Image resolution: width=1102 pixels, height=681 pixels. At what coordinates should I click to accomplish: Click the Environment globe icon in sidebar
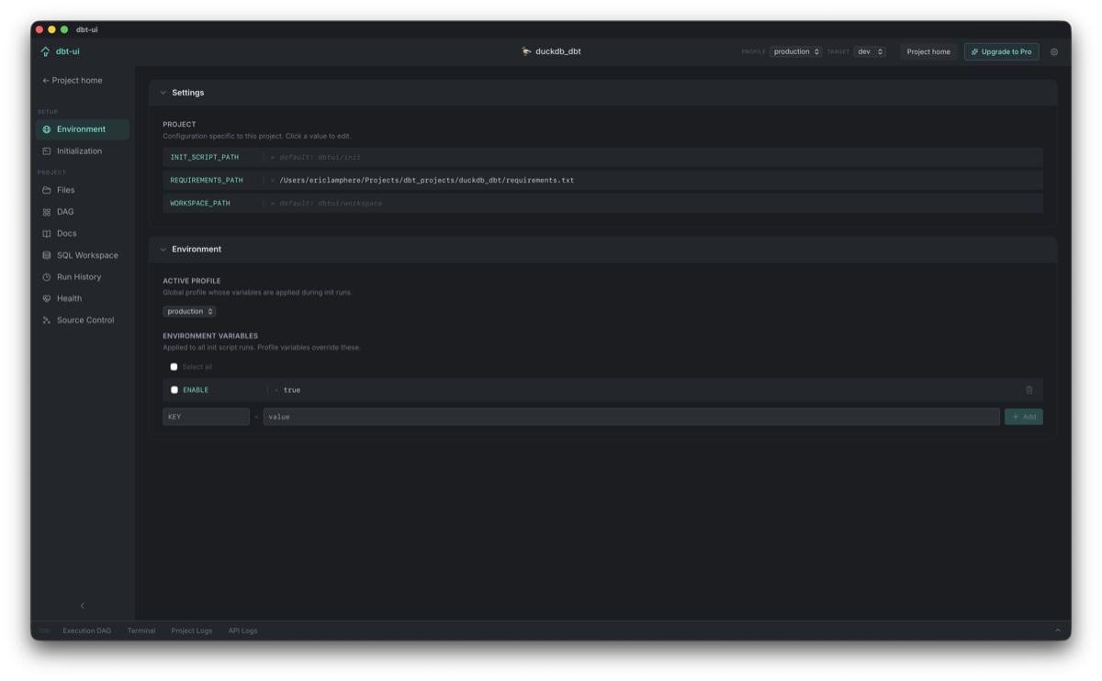point(47,129)
